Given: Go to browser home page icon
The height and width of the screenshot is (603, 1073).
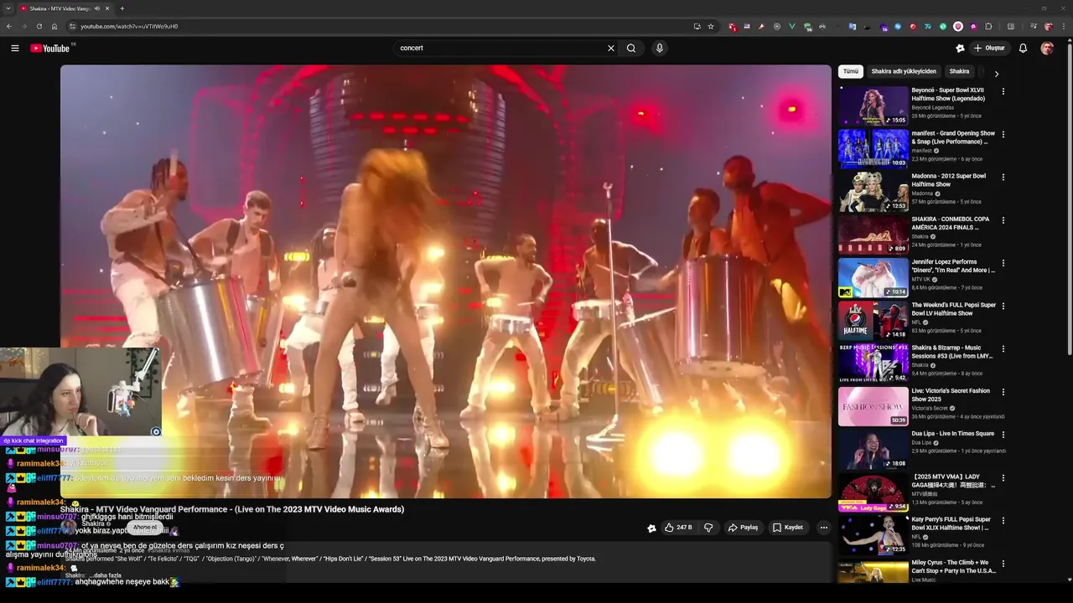Looking at the screenshot, I should click(x=54, y=26).
